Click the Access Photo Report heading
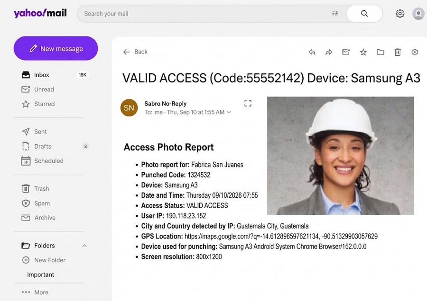Viewport: 427px width, 301px height. [x=168, y=147]
